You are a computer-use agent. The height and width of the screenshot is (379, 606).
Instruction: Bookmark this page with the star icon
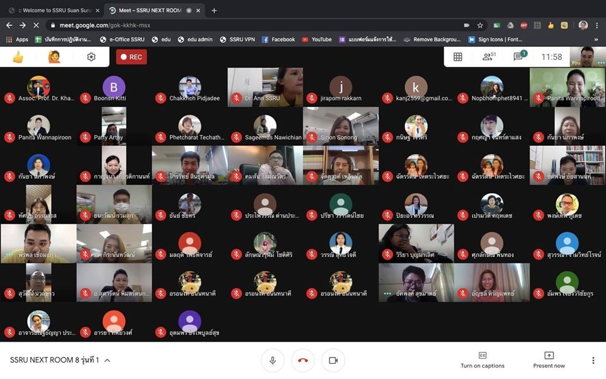[480, 25]
